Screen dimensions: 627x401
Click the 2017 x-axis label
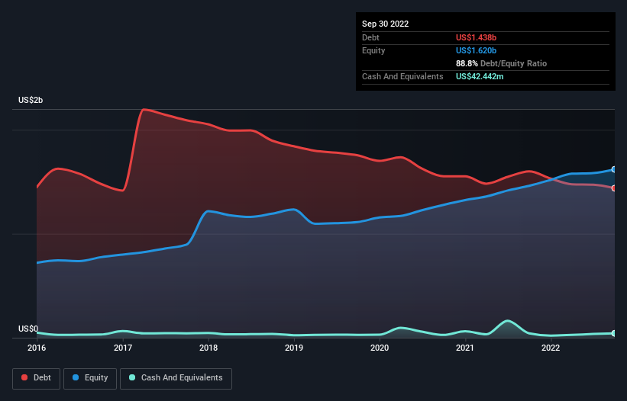[123, 348]
